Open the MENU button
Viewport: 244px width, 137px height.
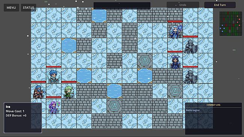point(11,7)
